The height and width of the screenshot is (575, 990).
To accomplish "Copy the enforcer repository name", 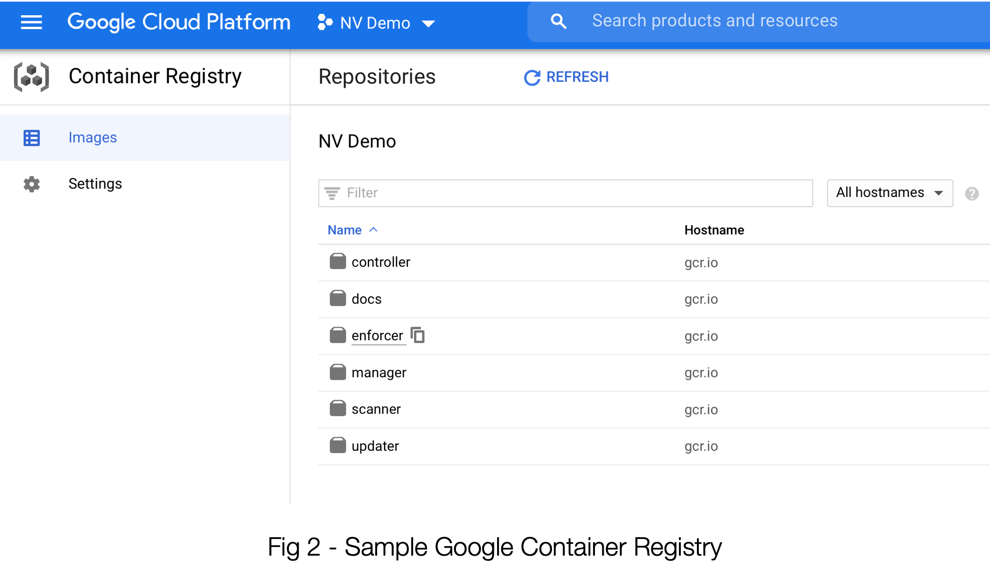I will [418, 335].
